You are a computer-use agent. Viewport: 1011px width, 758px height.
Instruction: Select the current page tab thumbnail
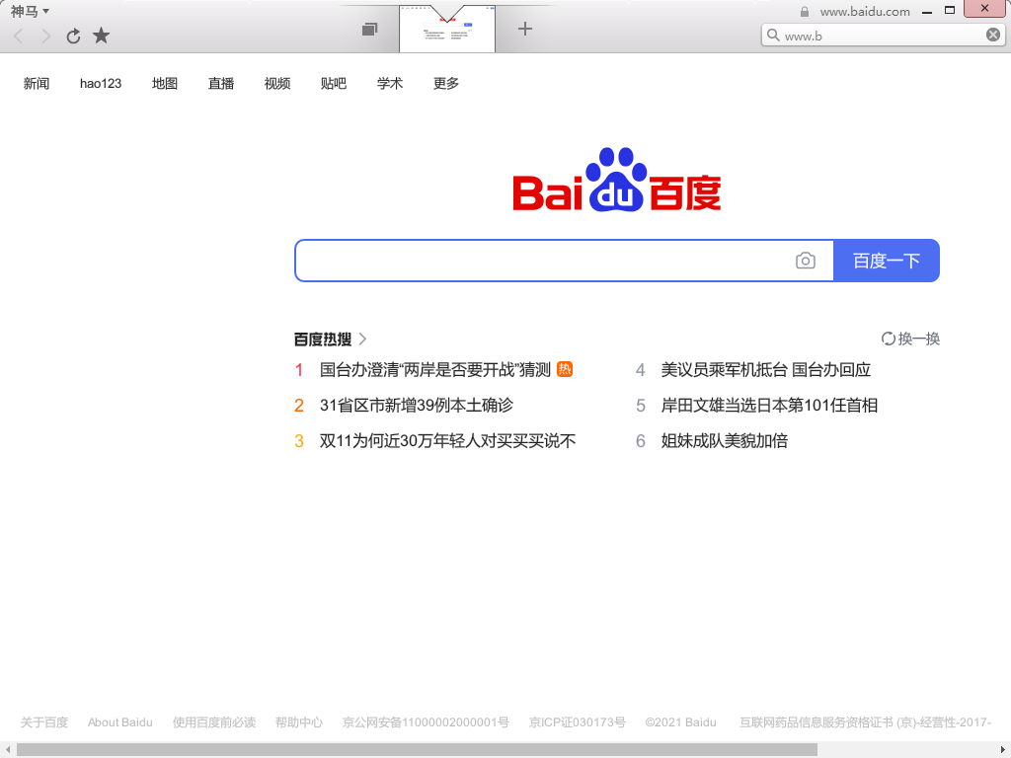[447, 30]
